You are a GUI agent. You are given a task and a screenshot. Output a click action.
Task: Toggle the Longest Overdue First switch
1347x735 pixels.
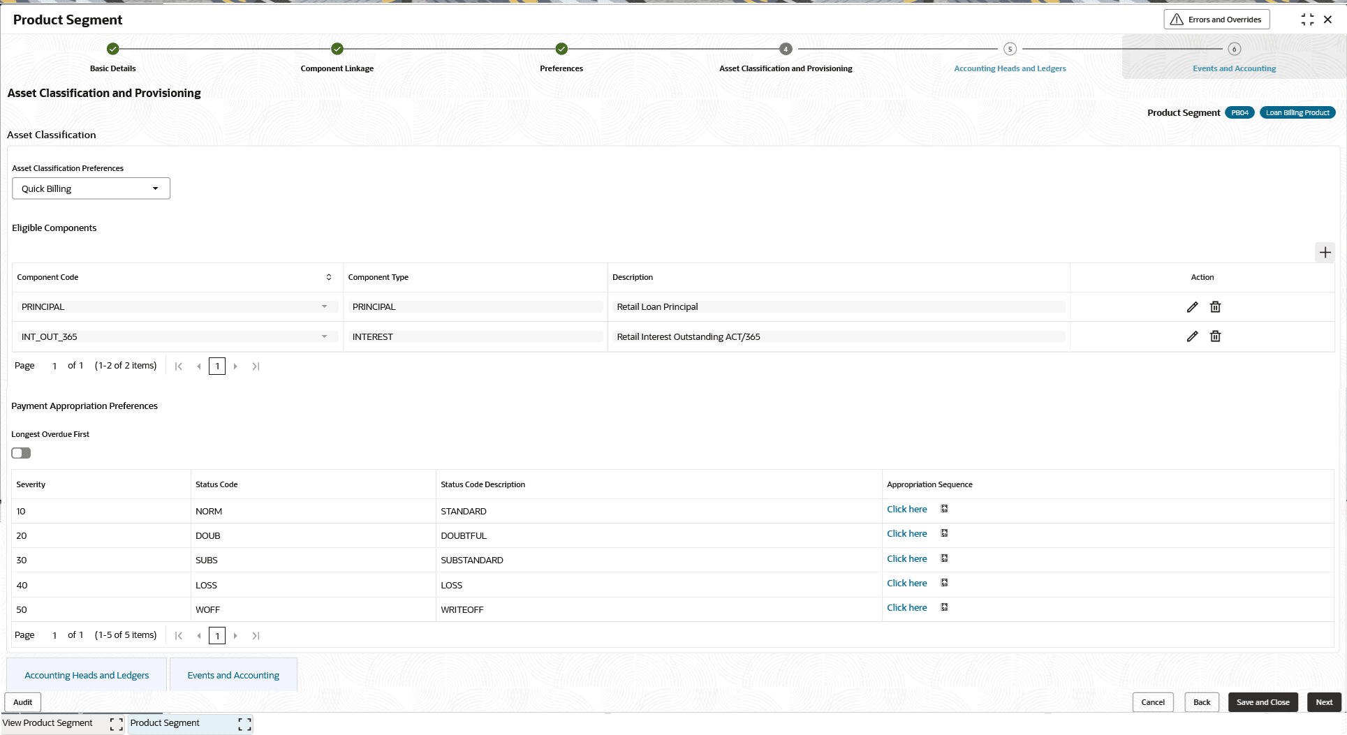pos(21,453)
